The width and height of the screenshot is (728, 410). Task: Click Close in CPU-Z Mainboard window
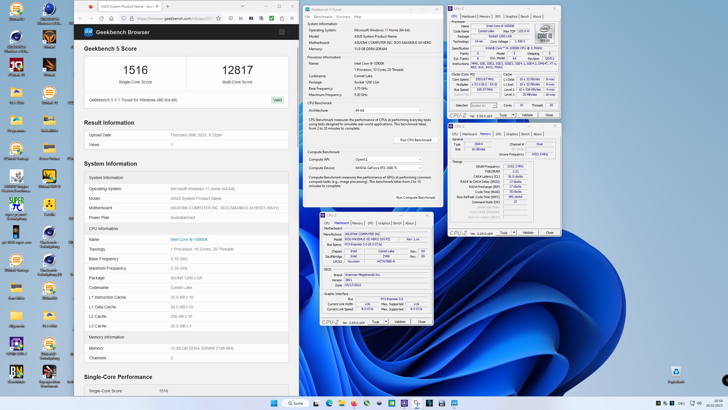pos(422,322)
